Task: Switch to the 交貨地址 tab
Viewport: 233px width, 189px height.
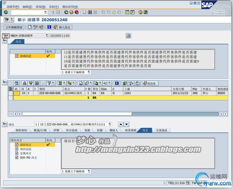Action: pos(162,130)
